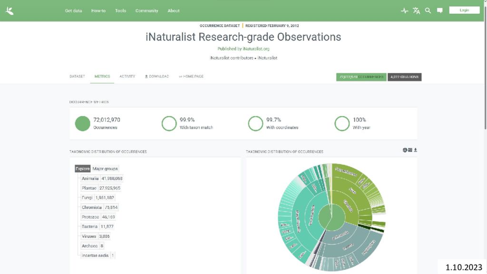Image resolution: width=487 pixels, height=274 pixels.
Task: Select the Aves segment in sunburst chart
Action: pos(353,191)
